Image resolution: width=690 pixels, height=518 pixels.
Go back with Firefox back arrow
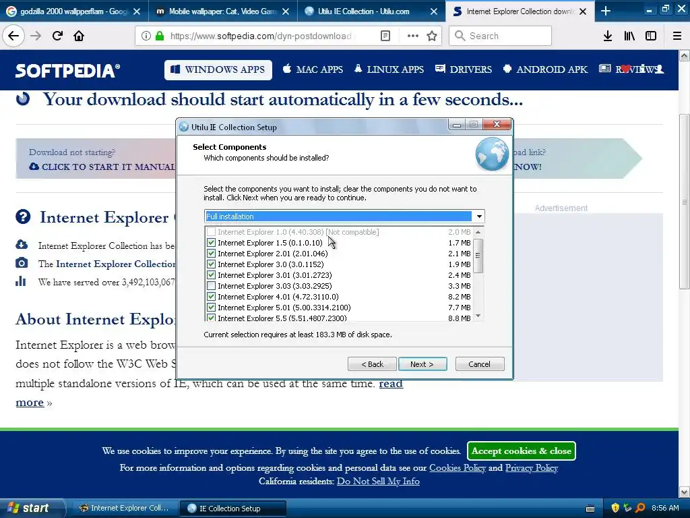click(13, 36)
